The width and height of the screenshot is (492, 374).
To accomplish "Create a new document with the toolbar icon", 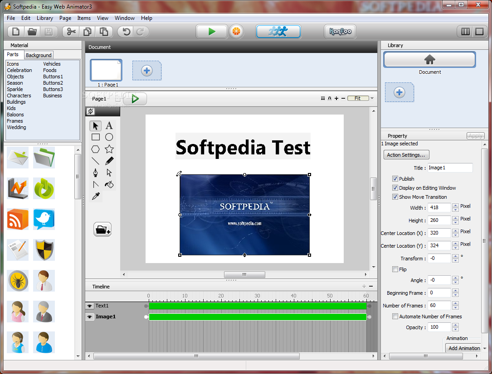I will (x=16, y=32).
